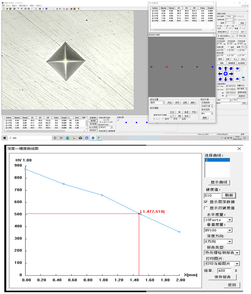Click the 刷新 button beside hardness value
The height and width of the screenshot is (294, 251).
point(229,195)
